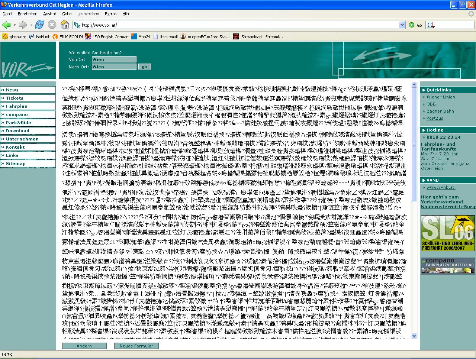The height and width of the screenshot is (359, 476).
Task: Click the green Back arrow icon
Action: [6, 25]
